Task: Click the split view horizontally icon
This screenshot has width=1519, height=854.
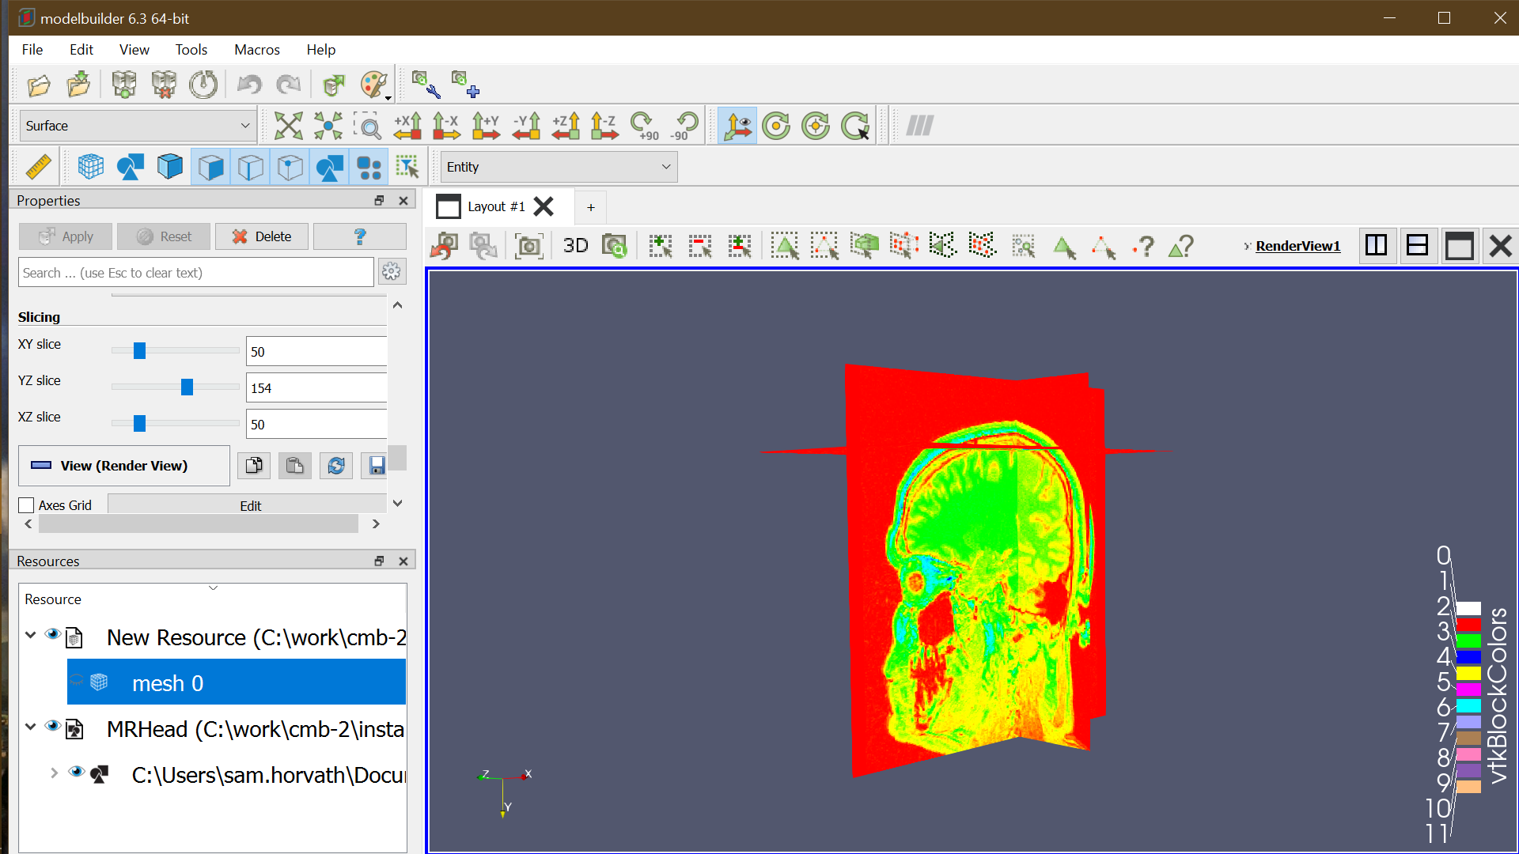Action: coord(1377,245)
